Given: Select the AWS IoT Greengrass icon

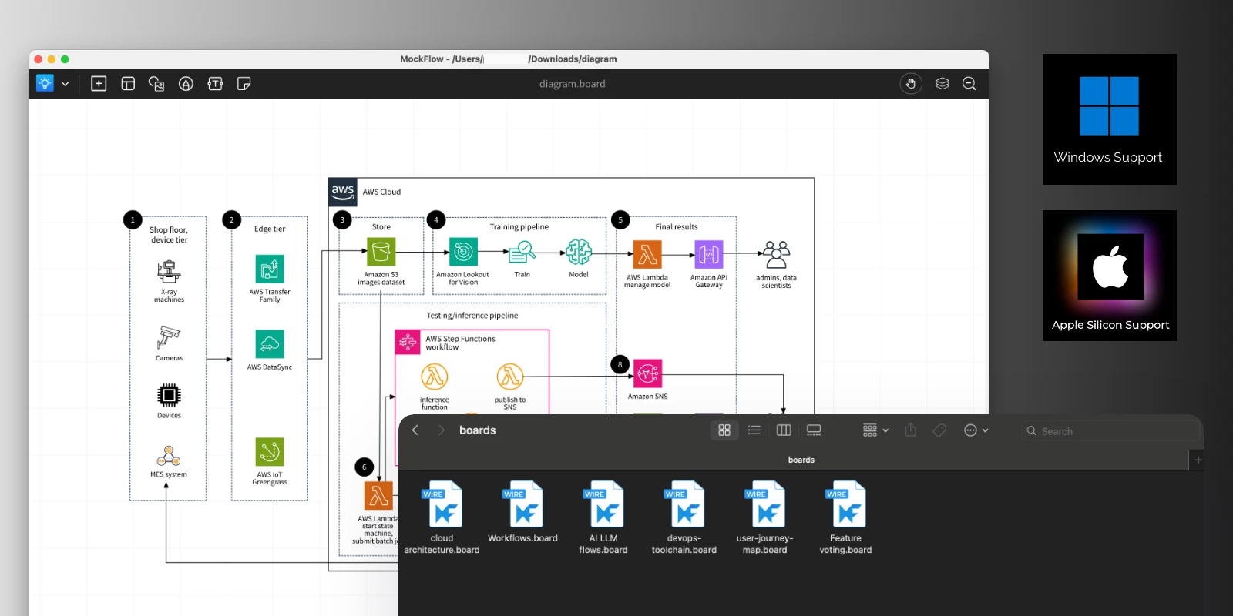Looking at the screenshot, I should (x=270, y=452).
